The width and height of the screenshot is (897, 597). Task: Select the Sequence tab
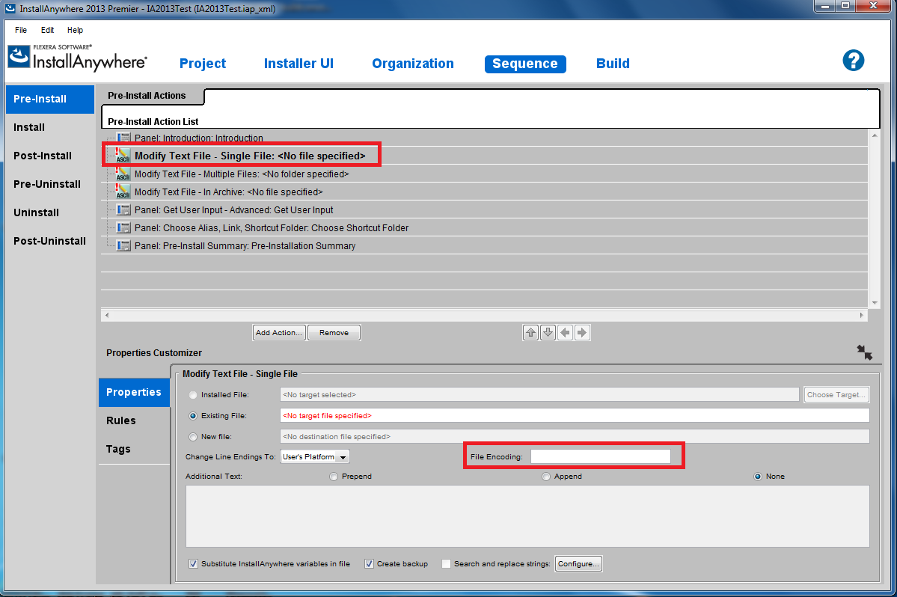[525, 64]
